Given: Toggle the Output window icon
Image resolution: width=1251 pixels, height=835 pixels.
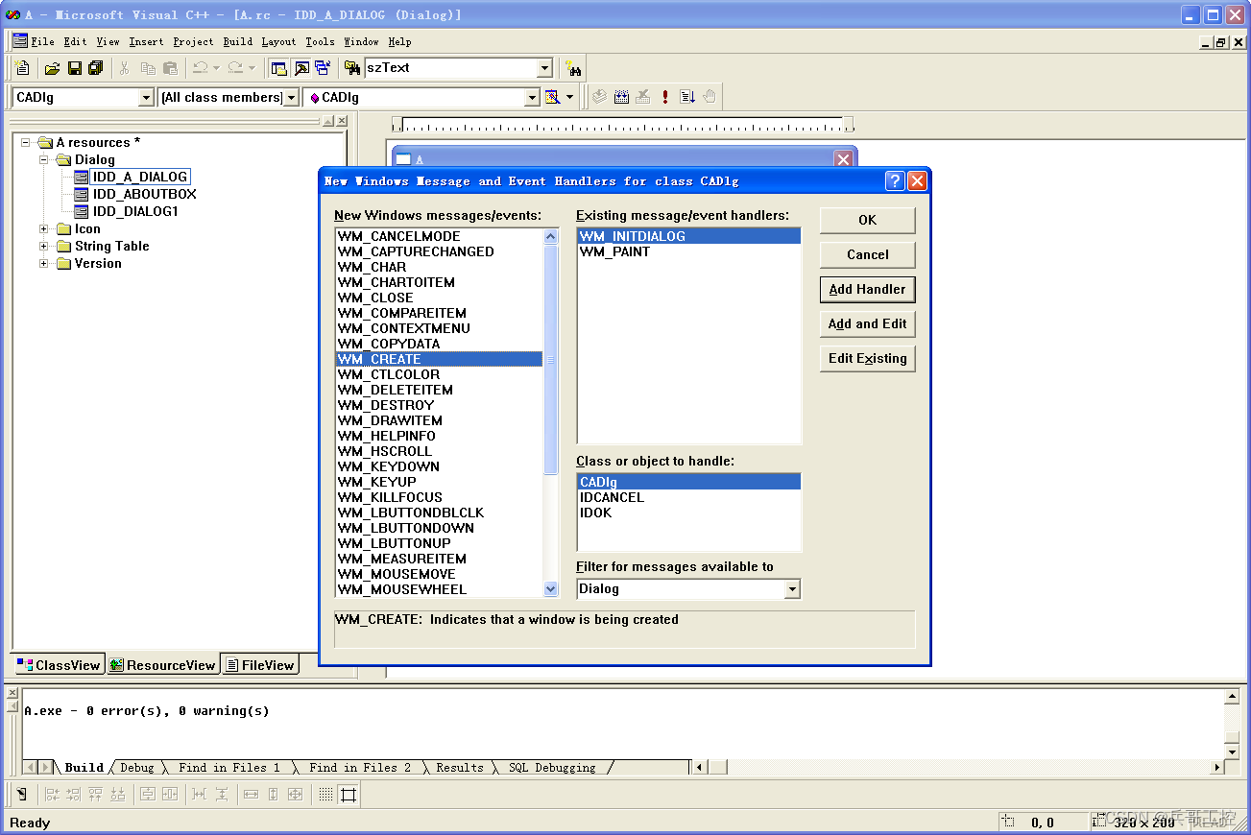Looking at the screenshot, I should click(x=300, y=68).
